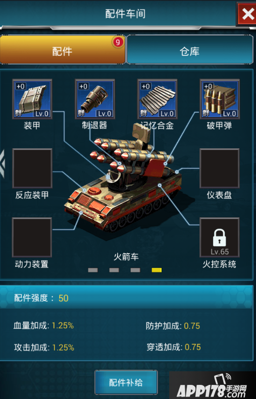Go to previous vehicle with left arrow

[x=3, y=163]
